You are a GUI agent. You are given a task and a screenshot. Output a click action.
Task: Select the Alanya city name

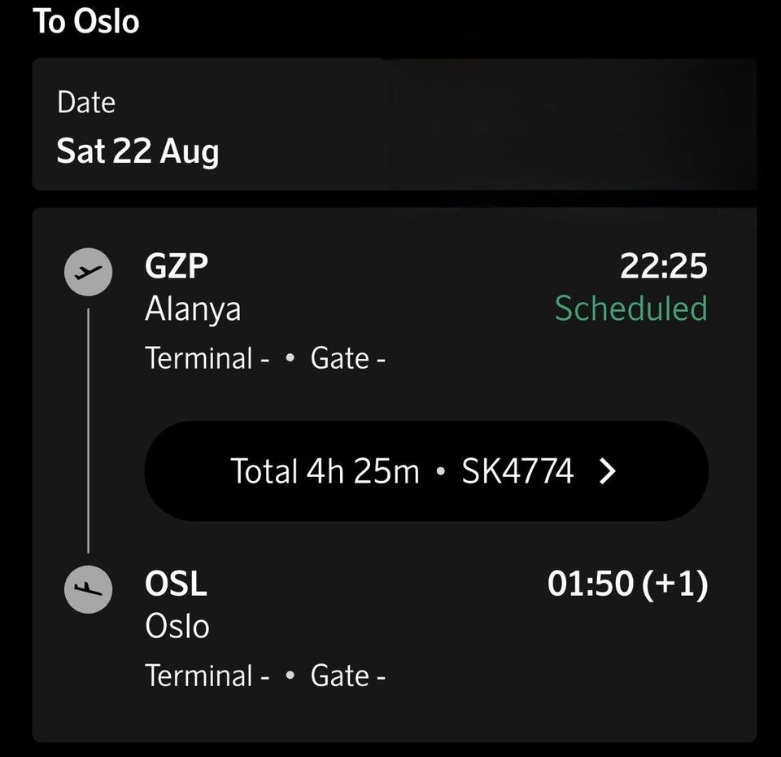tap(193, 309)
